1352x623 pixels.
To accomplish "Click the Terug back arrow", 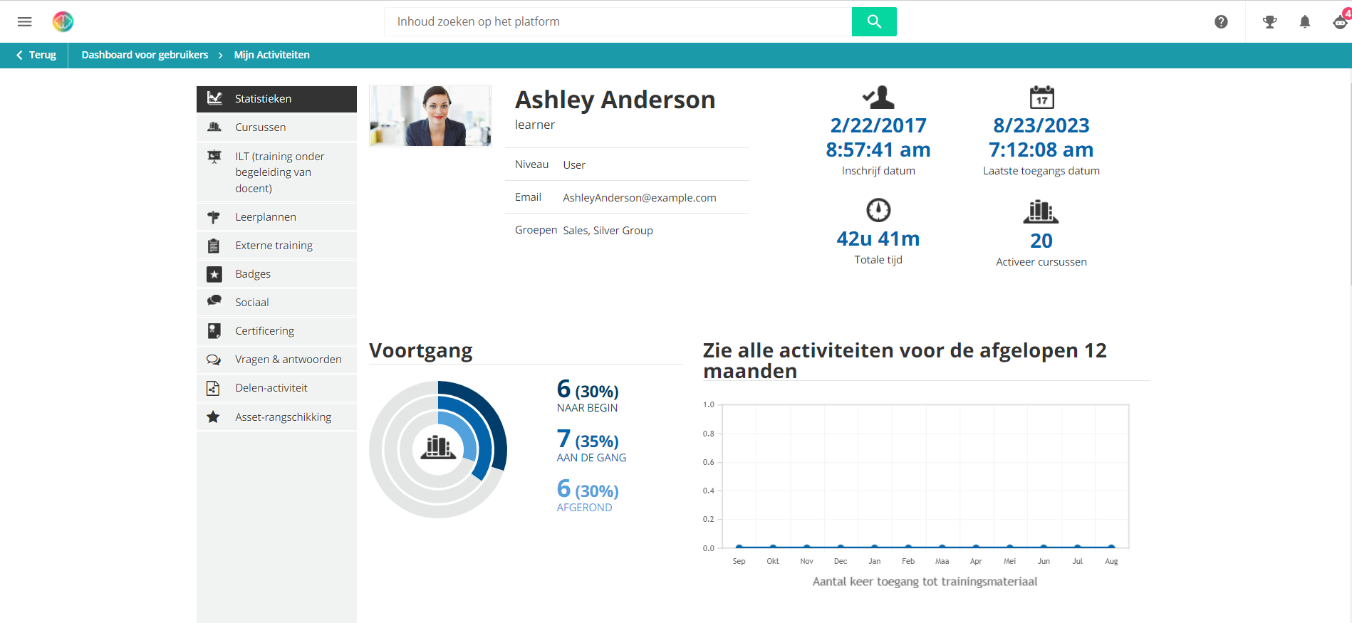I will point(19,55).
